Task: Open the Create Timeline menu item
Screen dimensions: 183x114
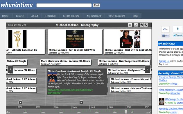Action: pyautogui.click(x=71, y=16)
